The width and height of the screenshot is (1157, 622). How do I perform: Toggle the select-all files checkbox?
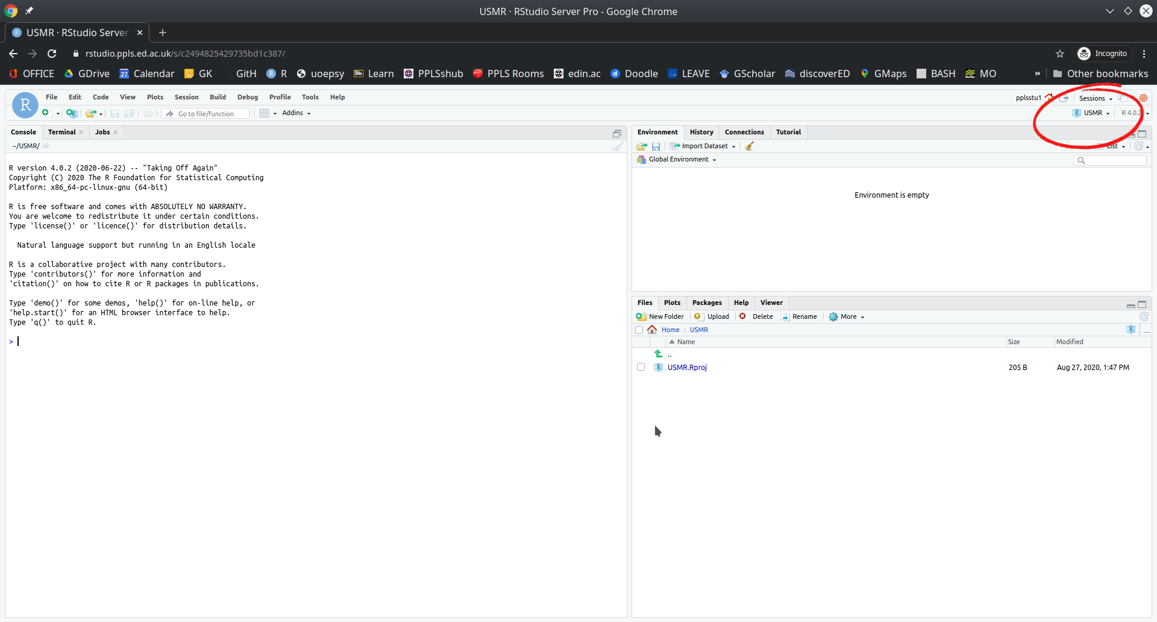(x=639, y=330)
